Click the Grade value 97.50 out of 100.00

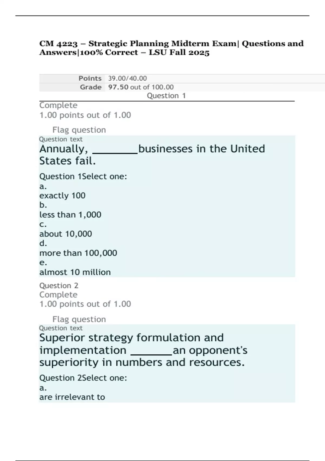click(x=141, y=87)
